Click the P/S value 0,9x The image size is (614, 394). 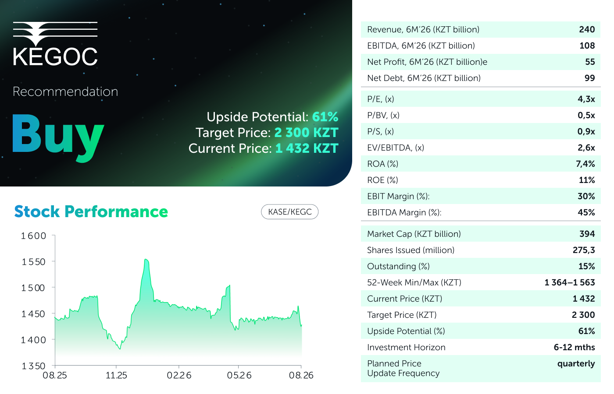point(586,131)
